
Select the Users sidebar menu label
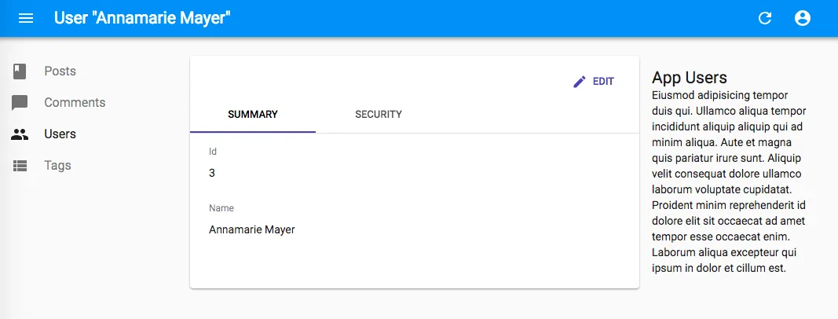click(x=60, y=134)
